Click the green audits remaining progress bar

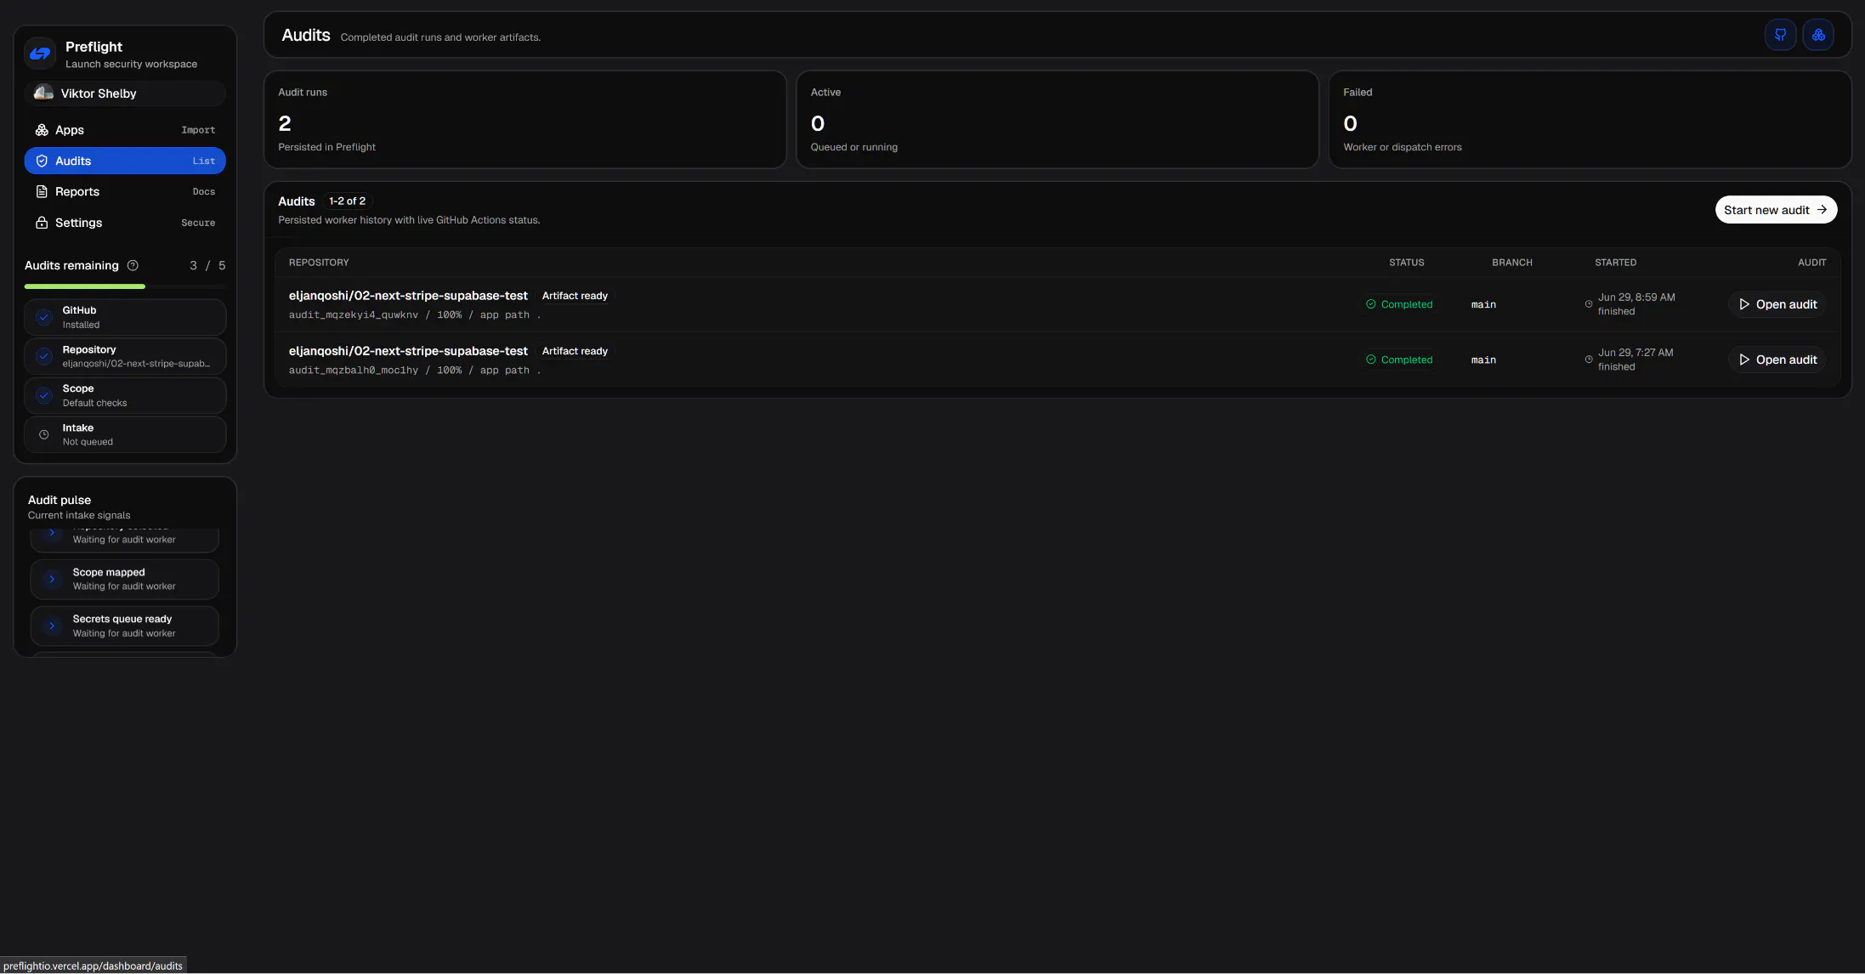(85, 286)
